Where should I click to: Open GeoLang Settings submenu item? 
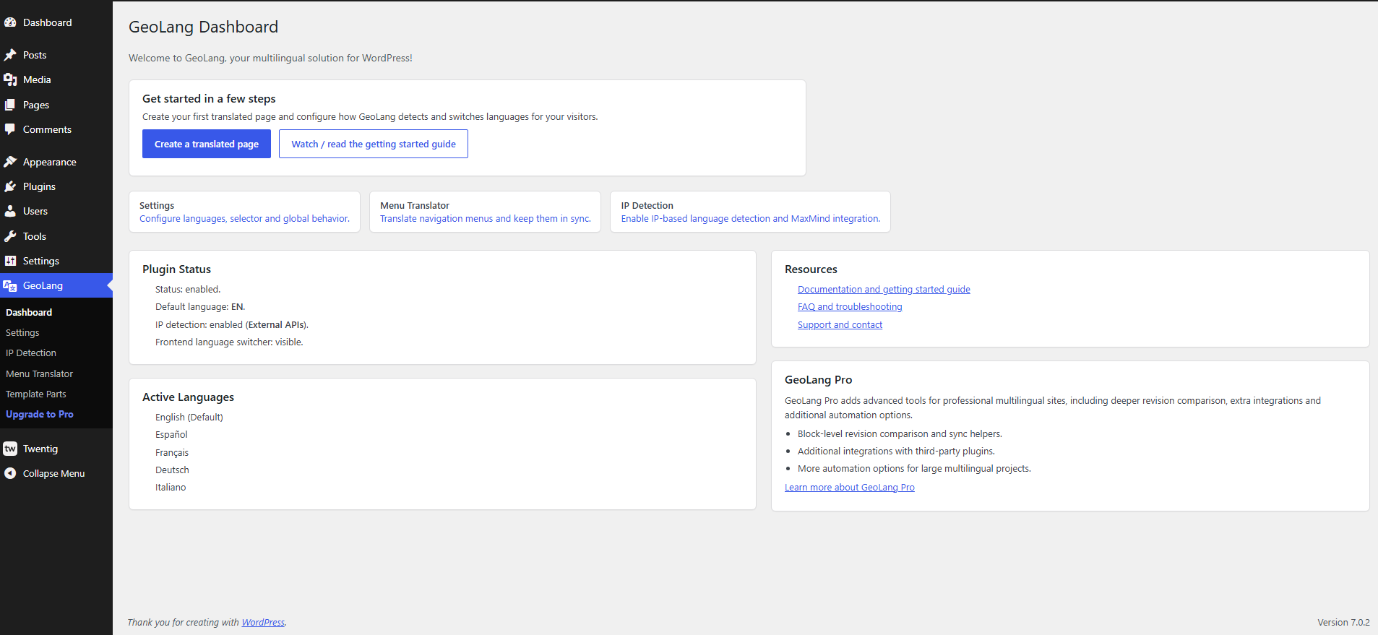pyautogui.click(x=22, y=332)
